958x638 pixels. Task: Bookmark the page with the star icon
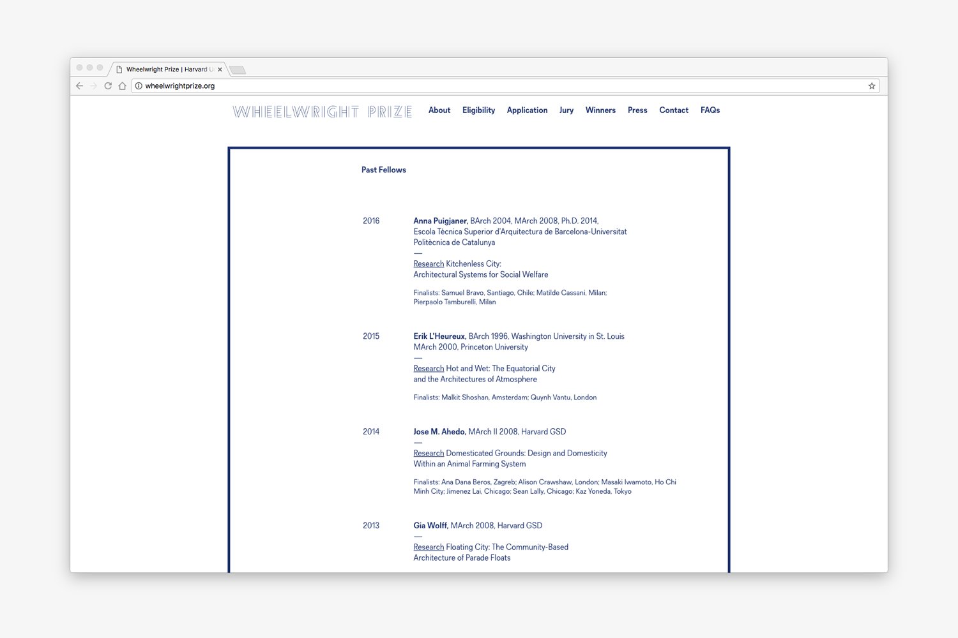872,86
